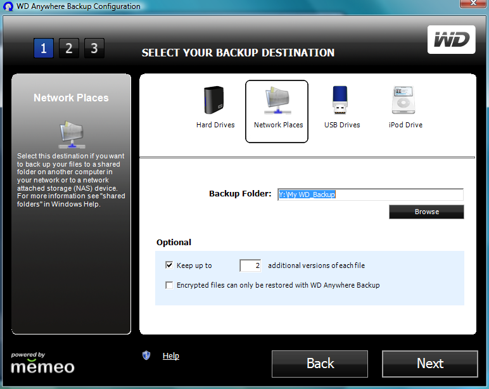Select the Hard Drives destination icon
This screenshot has height=389, width=489.
[x=215, y=101]
